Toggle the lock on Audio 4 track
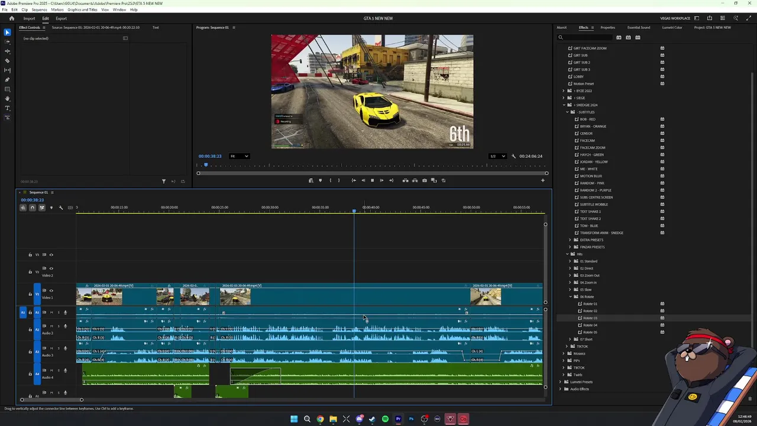Image resolution: width=757 pixels, height=426 pixels. 30,374
